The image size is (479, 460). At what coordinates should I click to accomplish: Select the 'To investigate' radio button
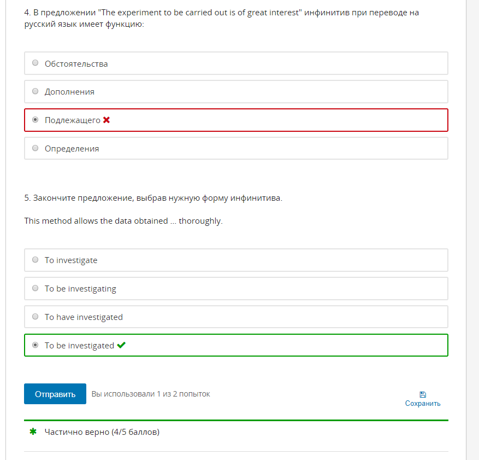click(36, 260)
